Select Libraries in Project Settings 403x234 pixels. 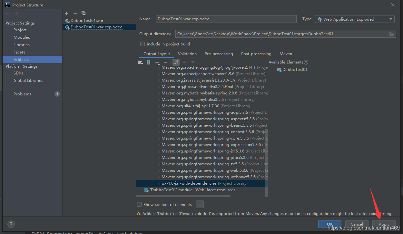[x=22, y=45]
